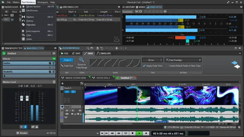Select the Fade Out option
The width and height of the screenshot is (244, 137).
click(x=66, y=66)
